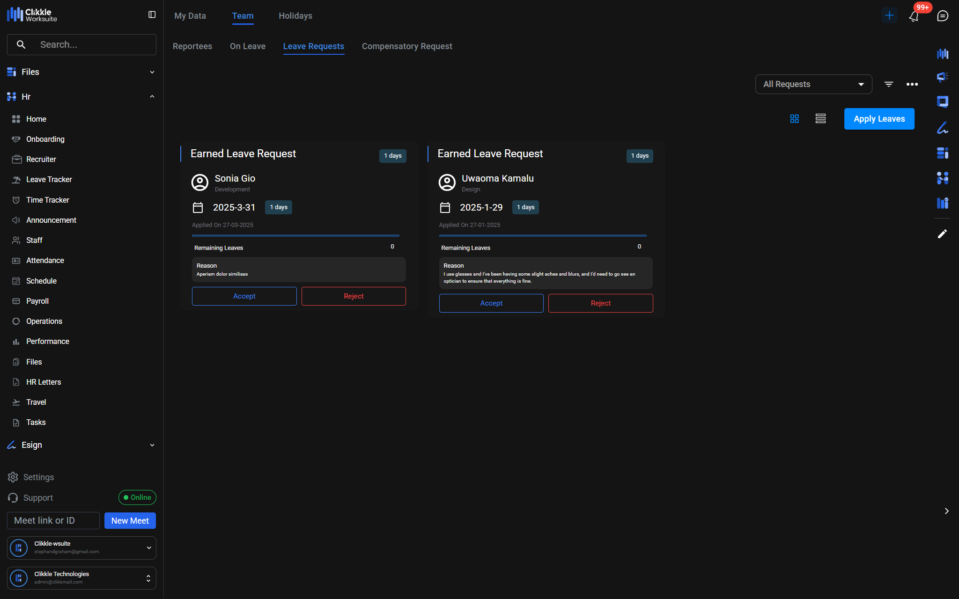959x599 pixels.
Task: Open the megaphone icon in right rail
Action: tap(942, 77)
